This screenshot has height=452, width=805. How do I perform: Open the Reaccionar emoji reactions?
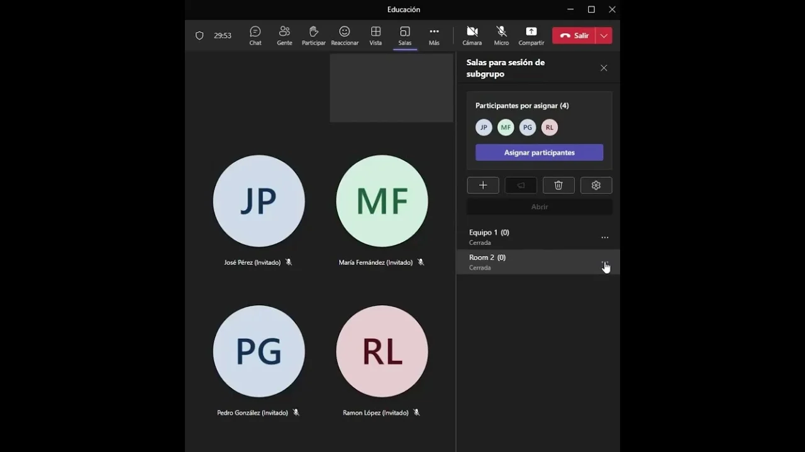(x=345, y=36)
